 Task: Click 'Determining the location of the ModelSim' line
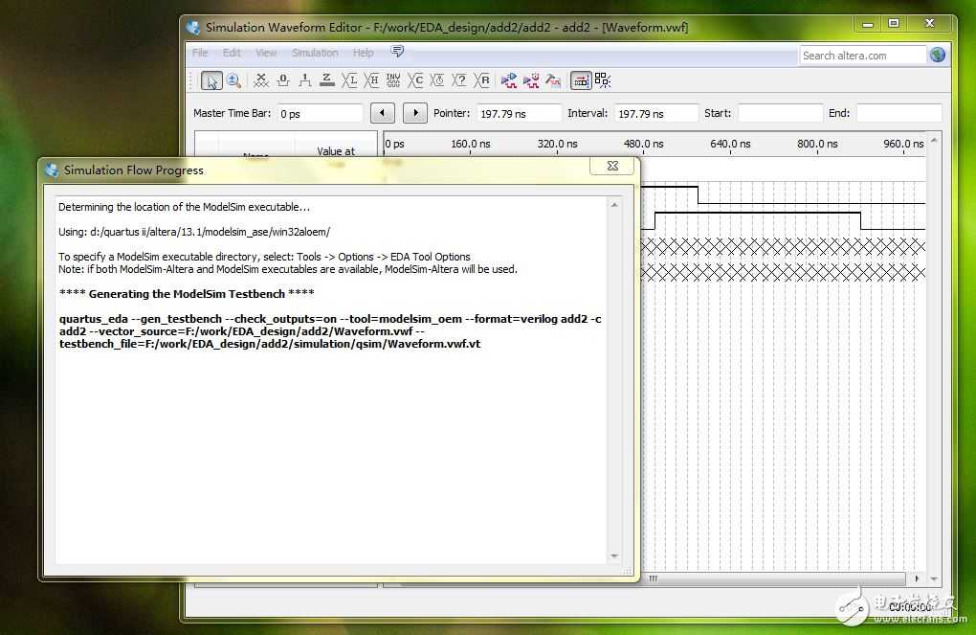184,207
